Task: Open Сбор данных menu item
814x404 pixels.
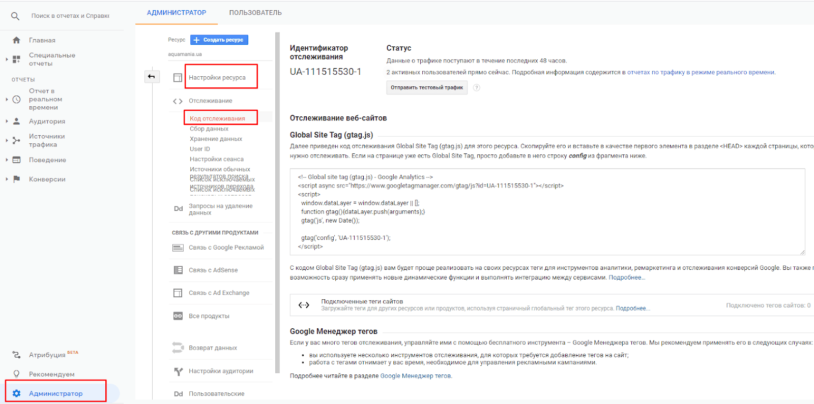Action: 209,129
